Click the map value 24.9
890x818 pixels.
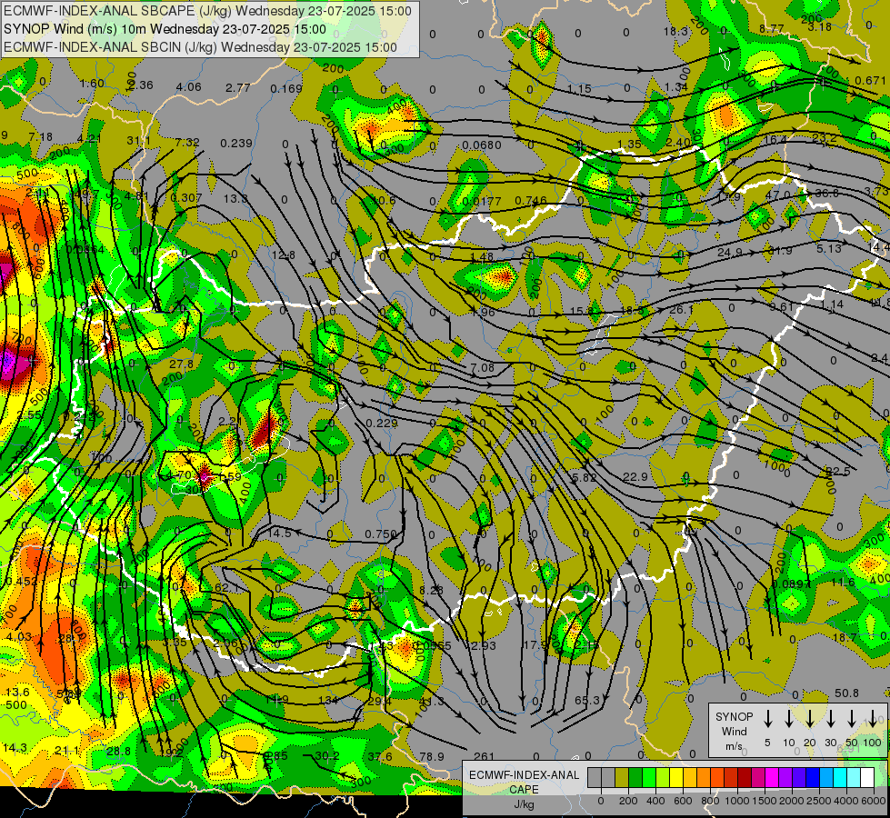tap(730, 252)
